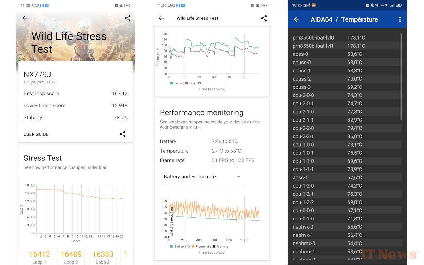This screenshot has width=424, height=265.
Task: Click the AIDA64 temperature list scrollbar
Action: click(x=401, y=76)
